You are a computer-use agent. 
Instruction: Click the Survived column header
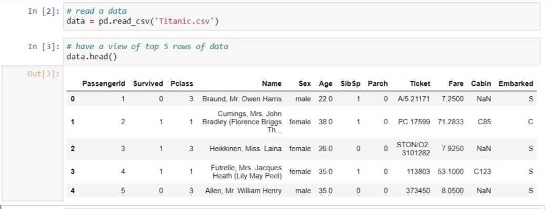point(148,84)
